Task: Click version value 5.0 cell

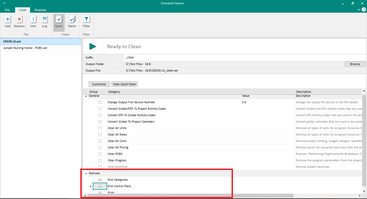Action: pos(268,102)
